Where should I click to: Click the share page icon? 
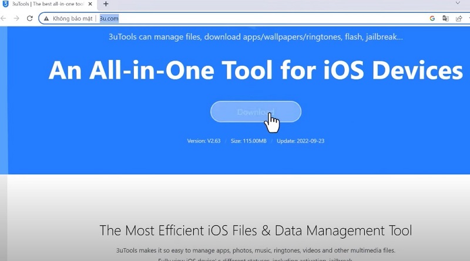tap(459, 19)
